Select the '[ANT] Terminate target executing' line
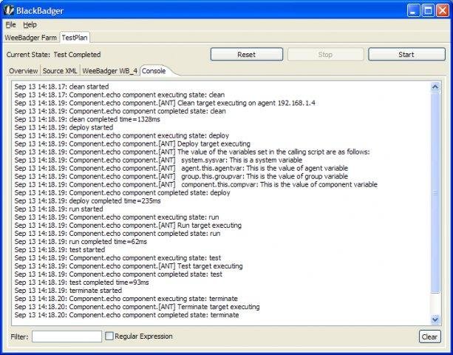 [x=137, y=307]
